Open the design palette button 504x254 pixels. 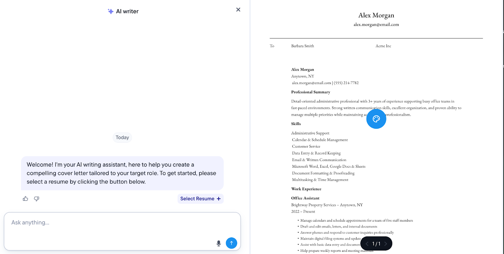coord(376,119)
